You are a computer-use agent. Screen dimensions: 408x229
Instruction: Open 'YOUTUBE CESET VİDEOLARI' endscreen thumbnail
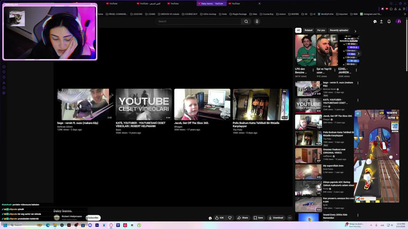tap(144, 104)
